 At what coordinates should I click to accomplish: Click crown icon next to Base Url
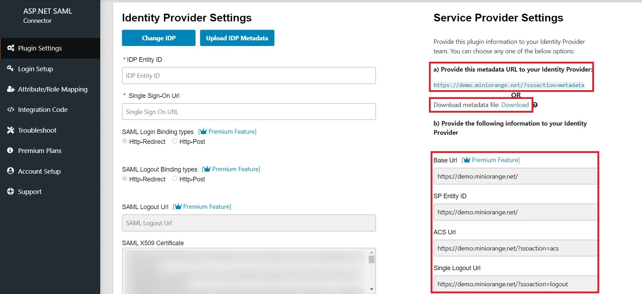click(x=466, y=160)
